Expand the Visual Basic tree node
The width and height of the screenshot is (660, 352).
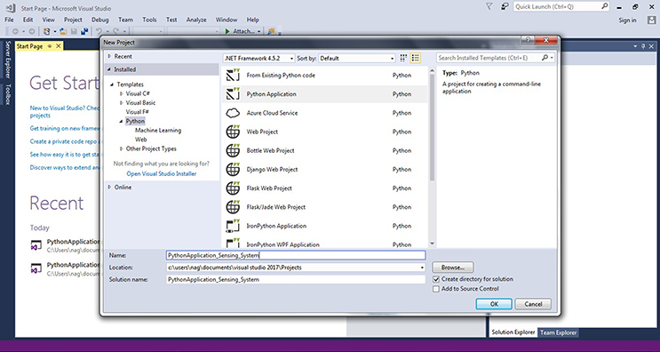(x=122, y=103)
